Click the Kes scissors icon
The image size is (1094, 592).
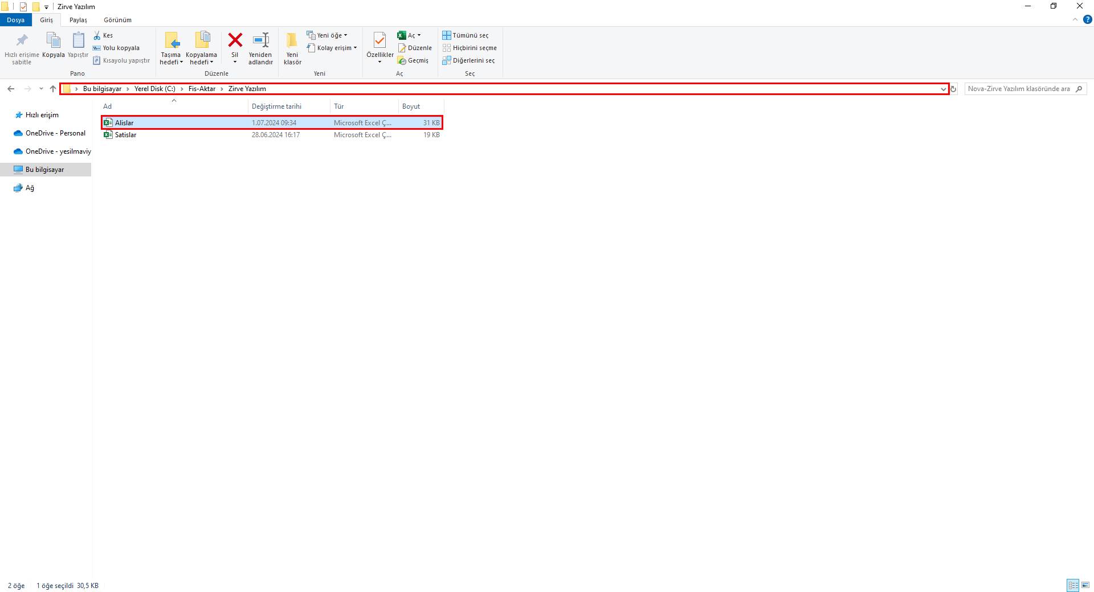pos(97,35)
